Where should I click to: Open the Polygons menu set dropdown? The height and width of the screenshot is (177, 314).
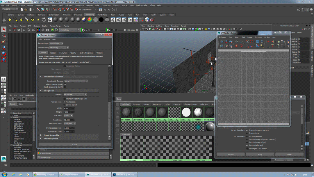[x=10, y=9]
